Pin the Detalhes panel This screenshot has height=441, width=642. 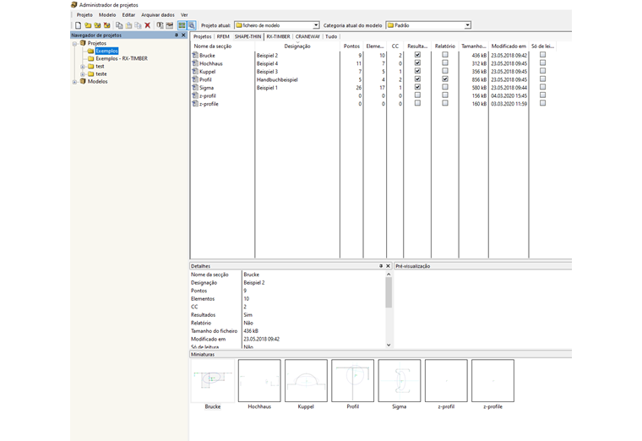[381, 266]
